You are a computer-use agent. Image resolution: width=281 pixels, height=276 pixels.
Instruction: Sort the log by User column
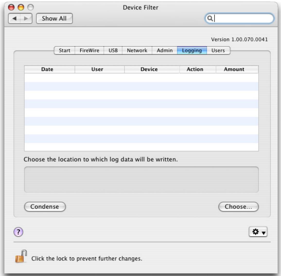pyautogui.click(x=100, y=69)
